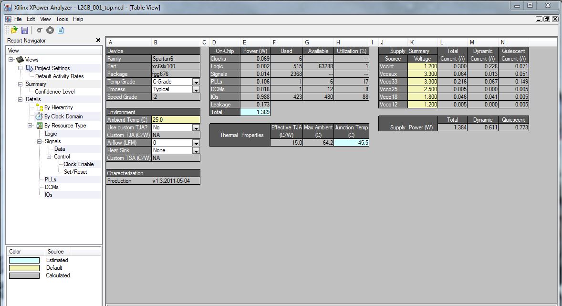Open the View menu
Viewport: 562px width, 306px height.
[45, 19]
